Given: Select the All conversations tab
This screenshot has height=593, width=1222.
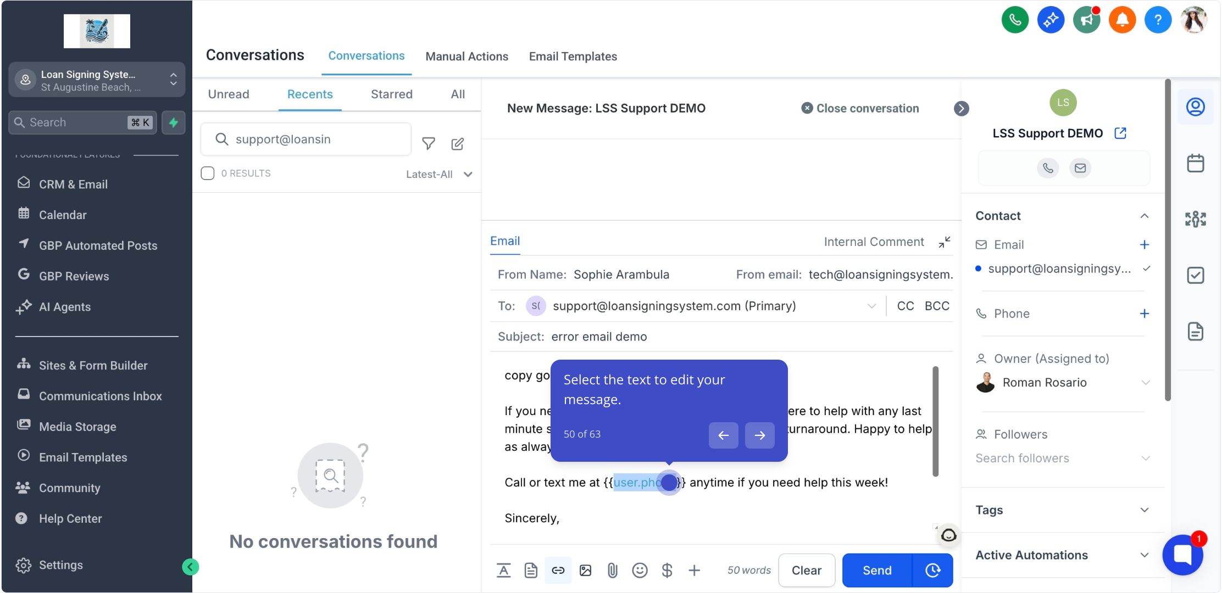Looking at the screenshot, I should point(458,94).
